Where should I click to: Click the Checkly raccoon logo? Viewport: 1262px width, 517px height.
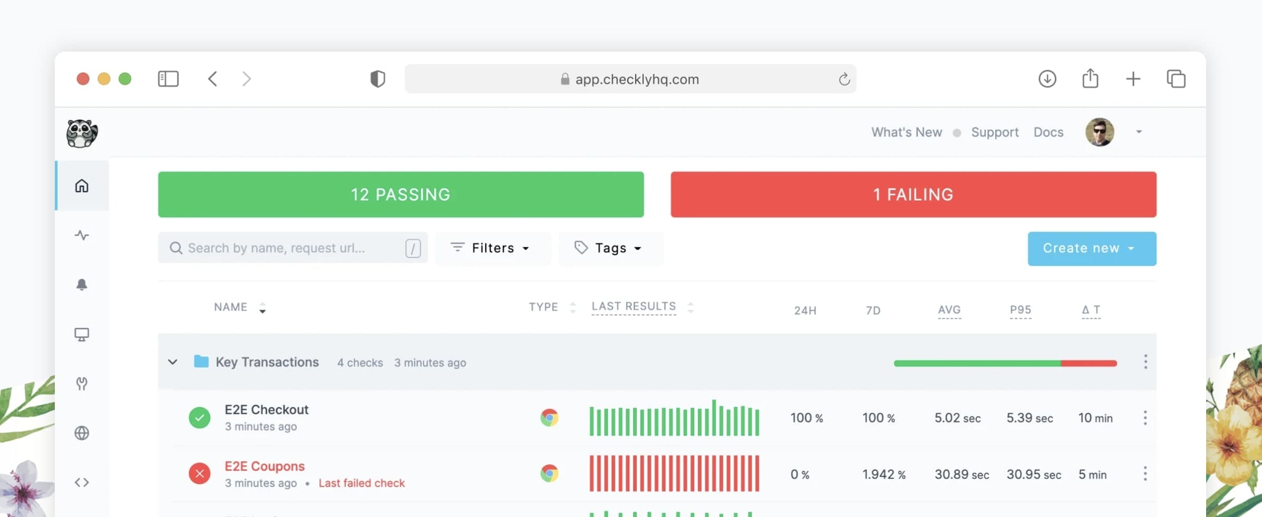tap(82, 133)
